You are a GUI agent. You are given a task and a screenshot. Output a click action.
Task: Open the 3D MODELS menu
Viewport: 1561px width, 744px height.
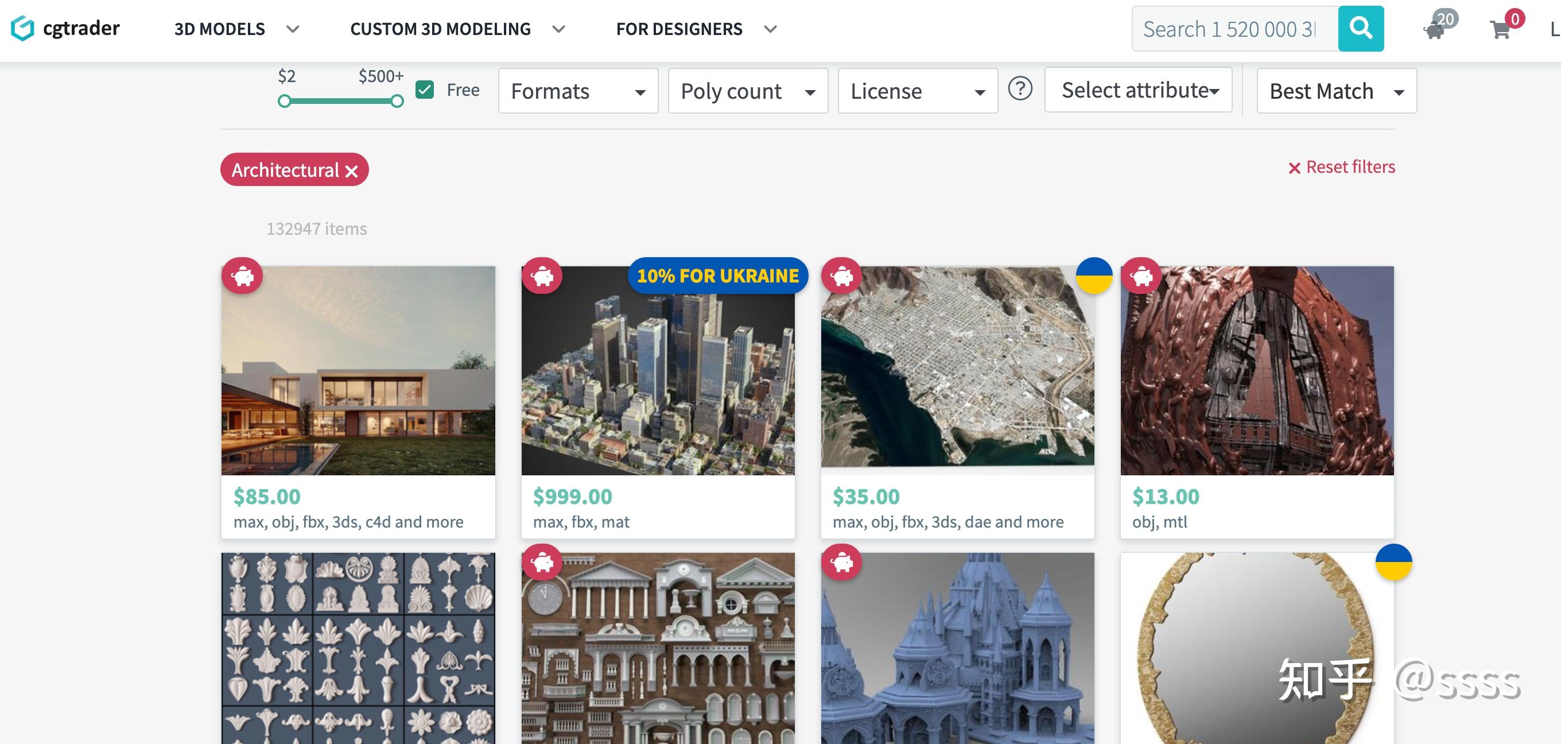[236, 29]
